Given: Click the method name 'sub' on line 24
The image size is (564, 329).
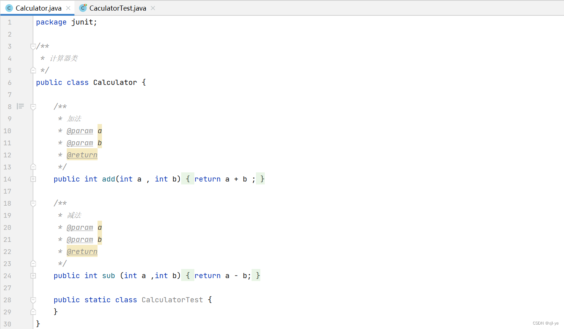Looking at the screenshot, I should point(109,276).
